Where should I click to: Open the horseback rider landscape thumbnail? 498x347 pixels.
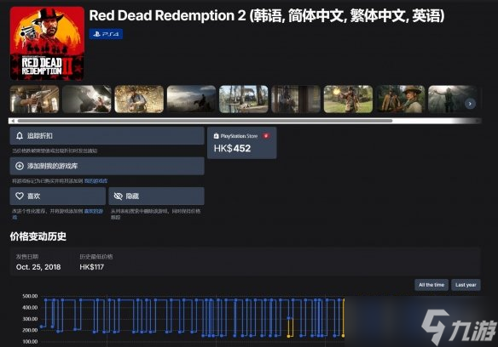pyautogui.click(x=191, y=100)
